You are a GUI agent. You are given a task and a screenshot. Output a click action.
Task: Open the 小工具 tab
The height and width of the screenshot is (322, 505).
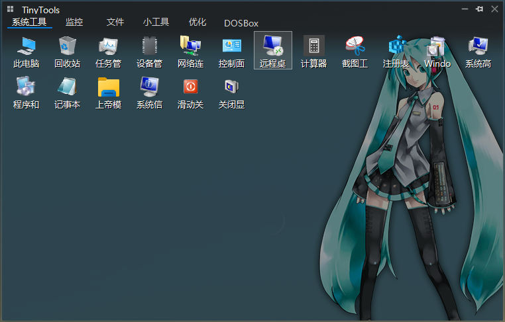tap(156, 22)
